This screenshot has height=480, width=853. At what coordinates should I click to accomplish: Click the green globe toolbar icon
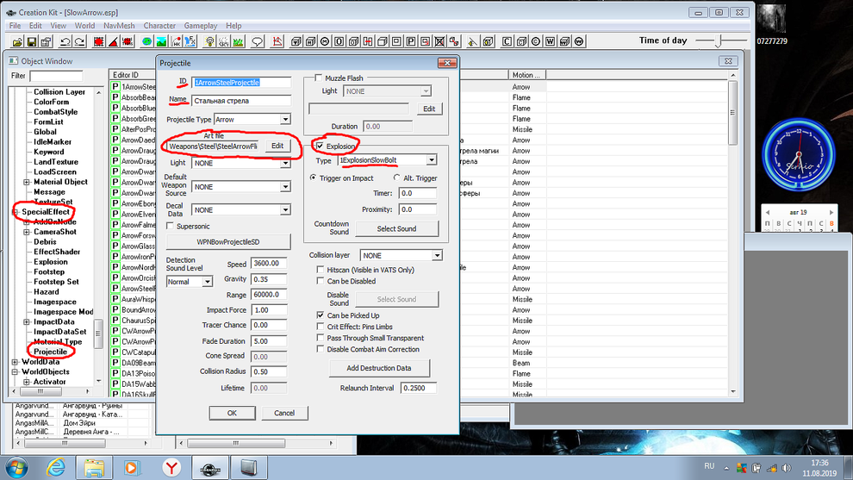[147, 41]
